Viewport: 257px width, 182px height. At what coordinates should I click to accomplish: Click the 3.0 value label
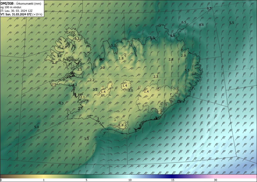tap(131, 91)
